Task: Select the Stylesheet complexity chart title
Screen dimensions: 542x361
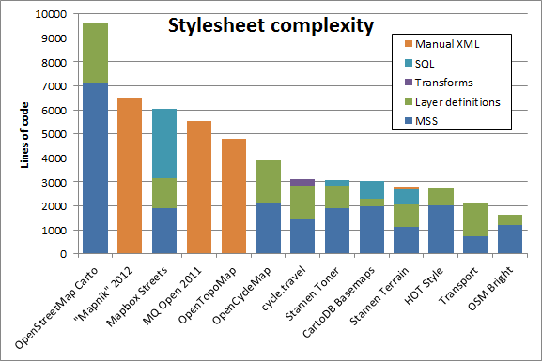Action: (x=271, y=25)
